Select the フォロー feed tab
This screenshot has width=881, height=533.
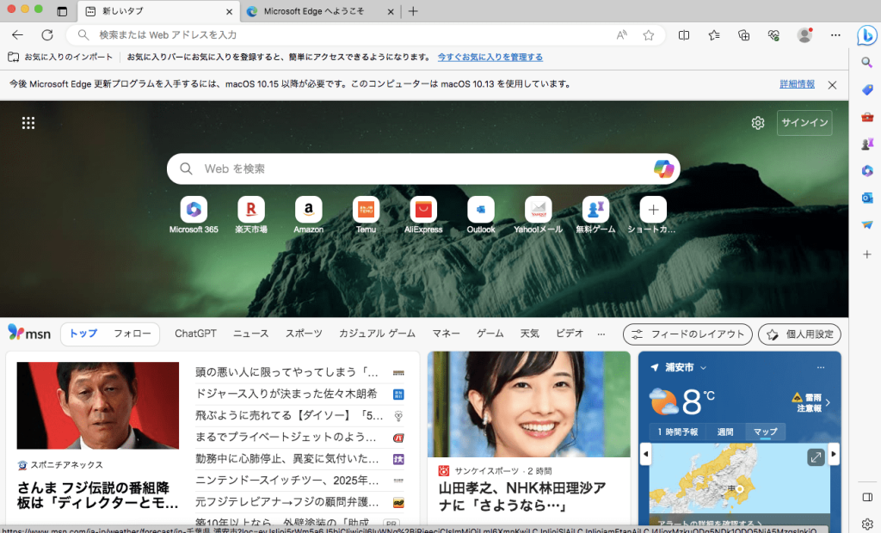132,334
